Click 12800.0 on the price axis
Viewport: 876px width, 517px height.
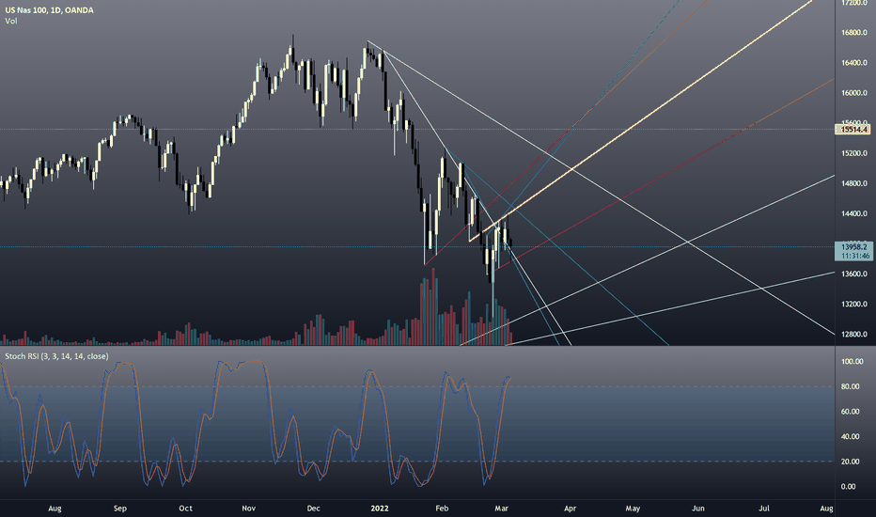coord(854,335)
